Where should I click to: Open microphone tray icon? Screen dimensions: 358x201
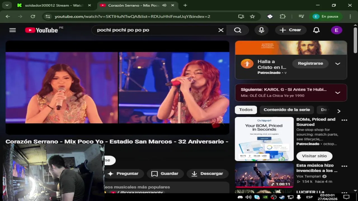(299, 197)
